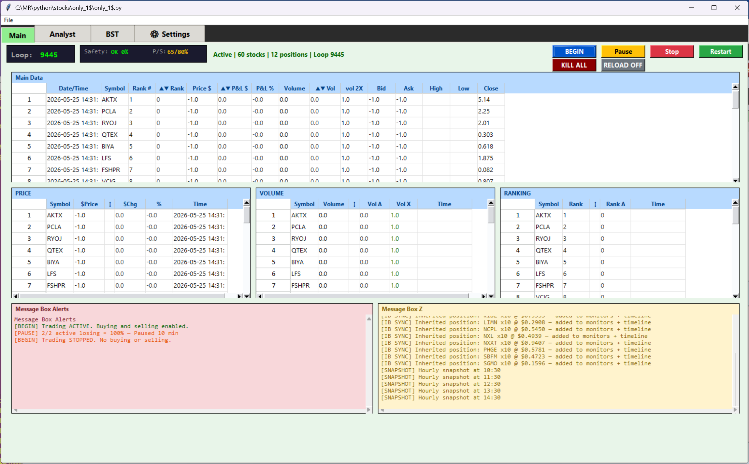Click the Bid column header
Screen dimensions: 749x464
coord(381,88)
